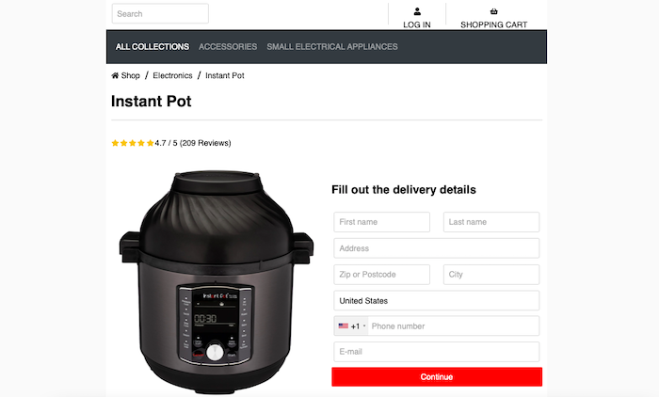
Task: Select Small Electrical Appliances in the navigation
Action: [332, 47]
